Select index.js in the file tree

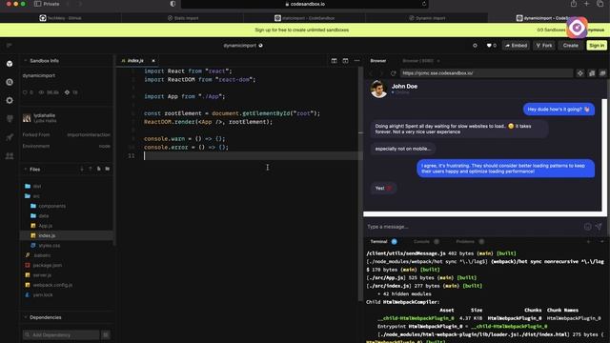pos(66,235)
